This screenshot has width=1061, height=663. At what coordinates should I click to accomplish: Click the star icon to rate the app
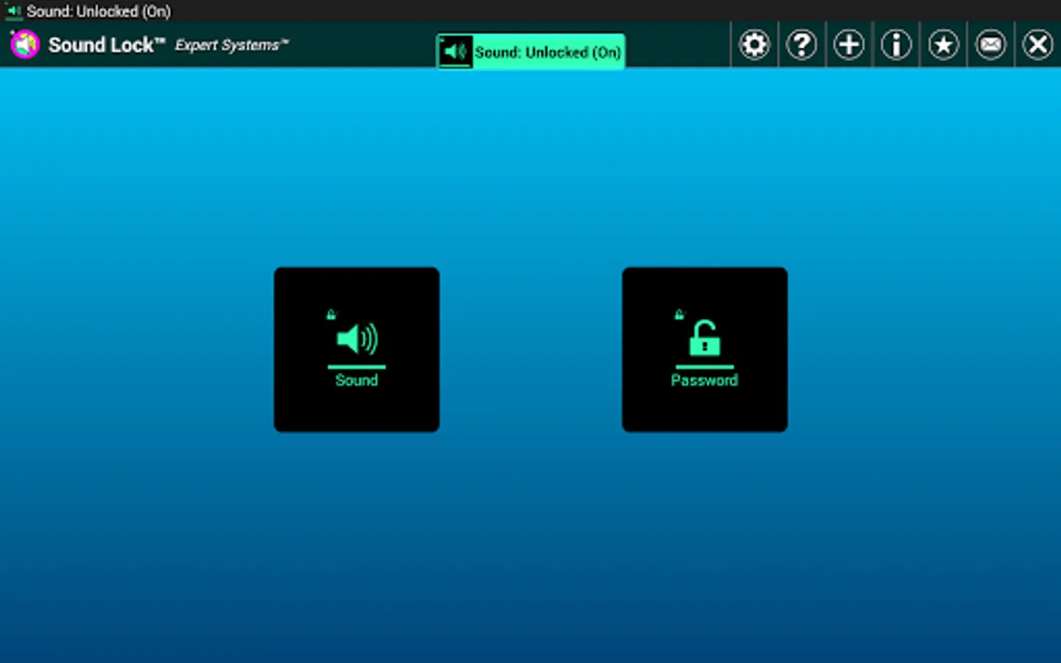[943, 45]
